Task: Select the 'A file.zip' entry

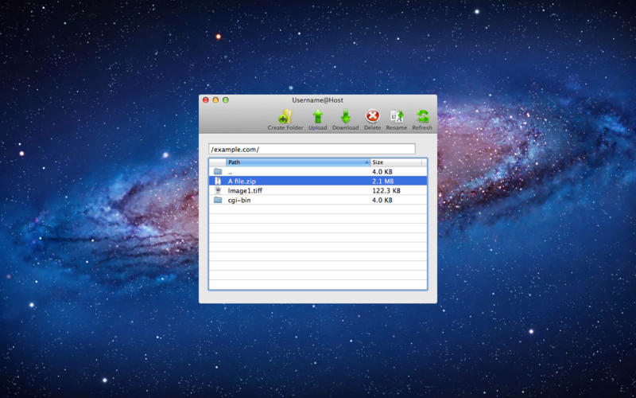Action: 242,181
